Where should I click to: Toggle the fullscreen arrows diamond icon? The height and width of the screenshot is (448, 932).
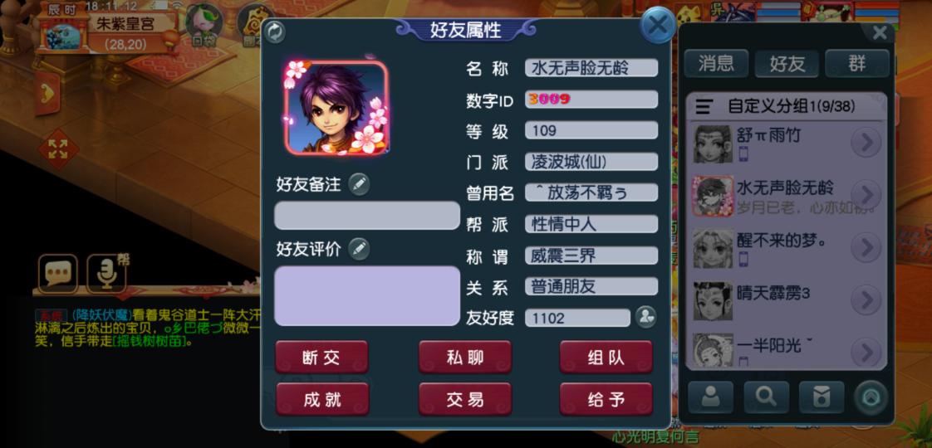[57, 149]
